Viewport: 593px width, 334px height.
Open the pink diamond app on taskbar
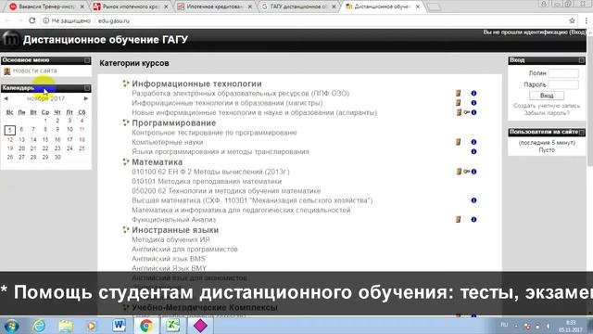(x=200, y=326)
